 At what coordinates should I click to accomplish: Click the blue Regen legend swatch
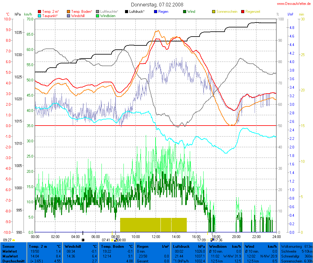tap(156, 12)
